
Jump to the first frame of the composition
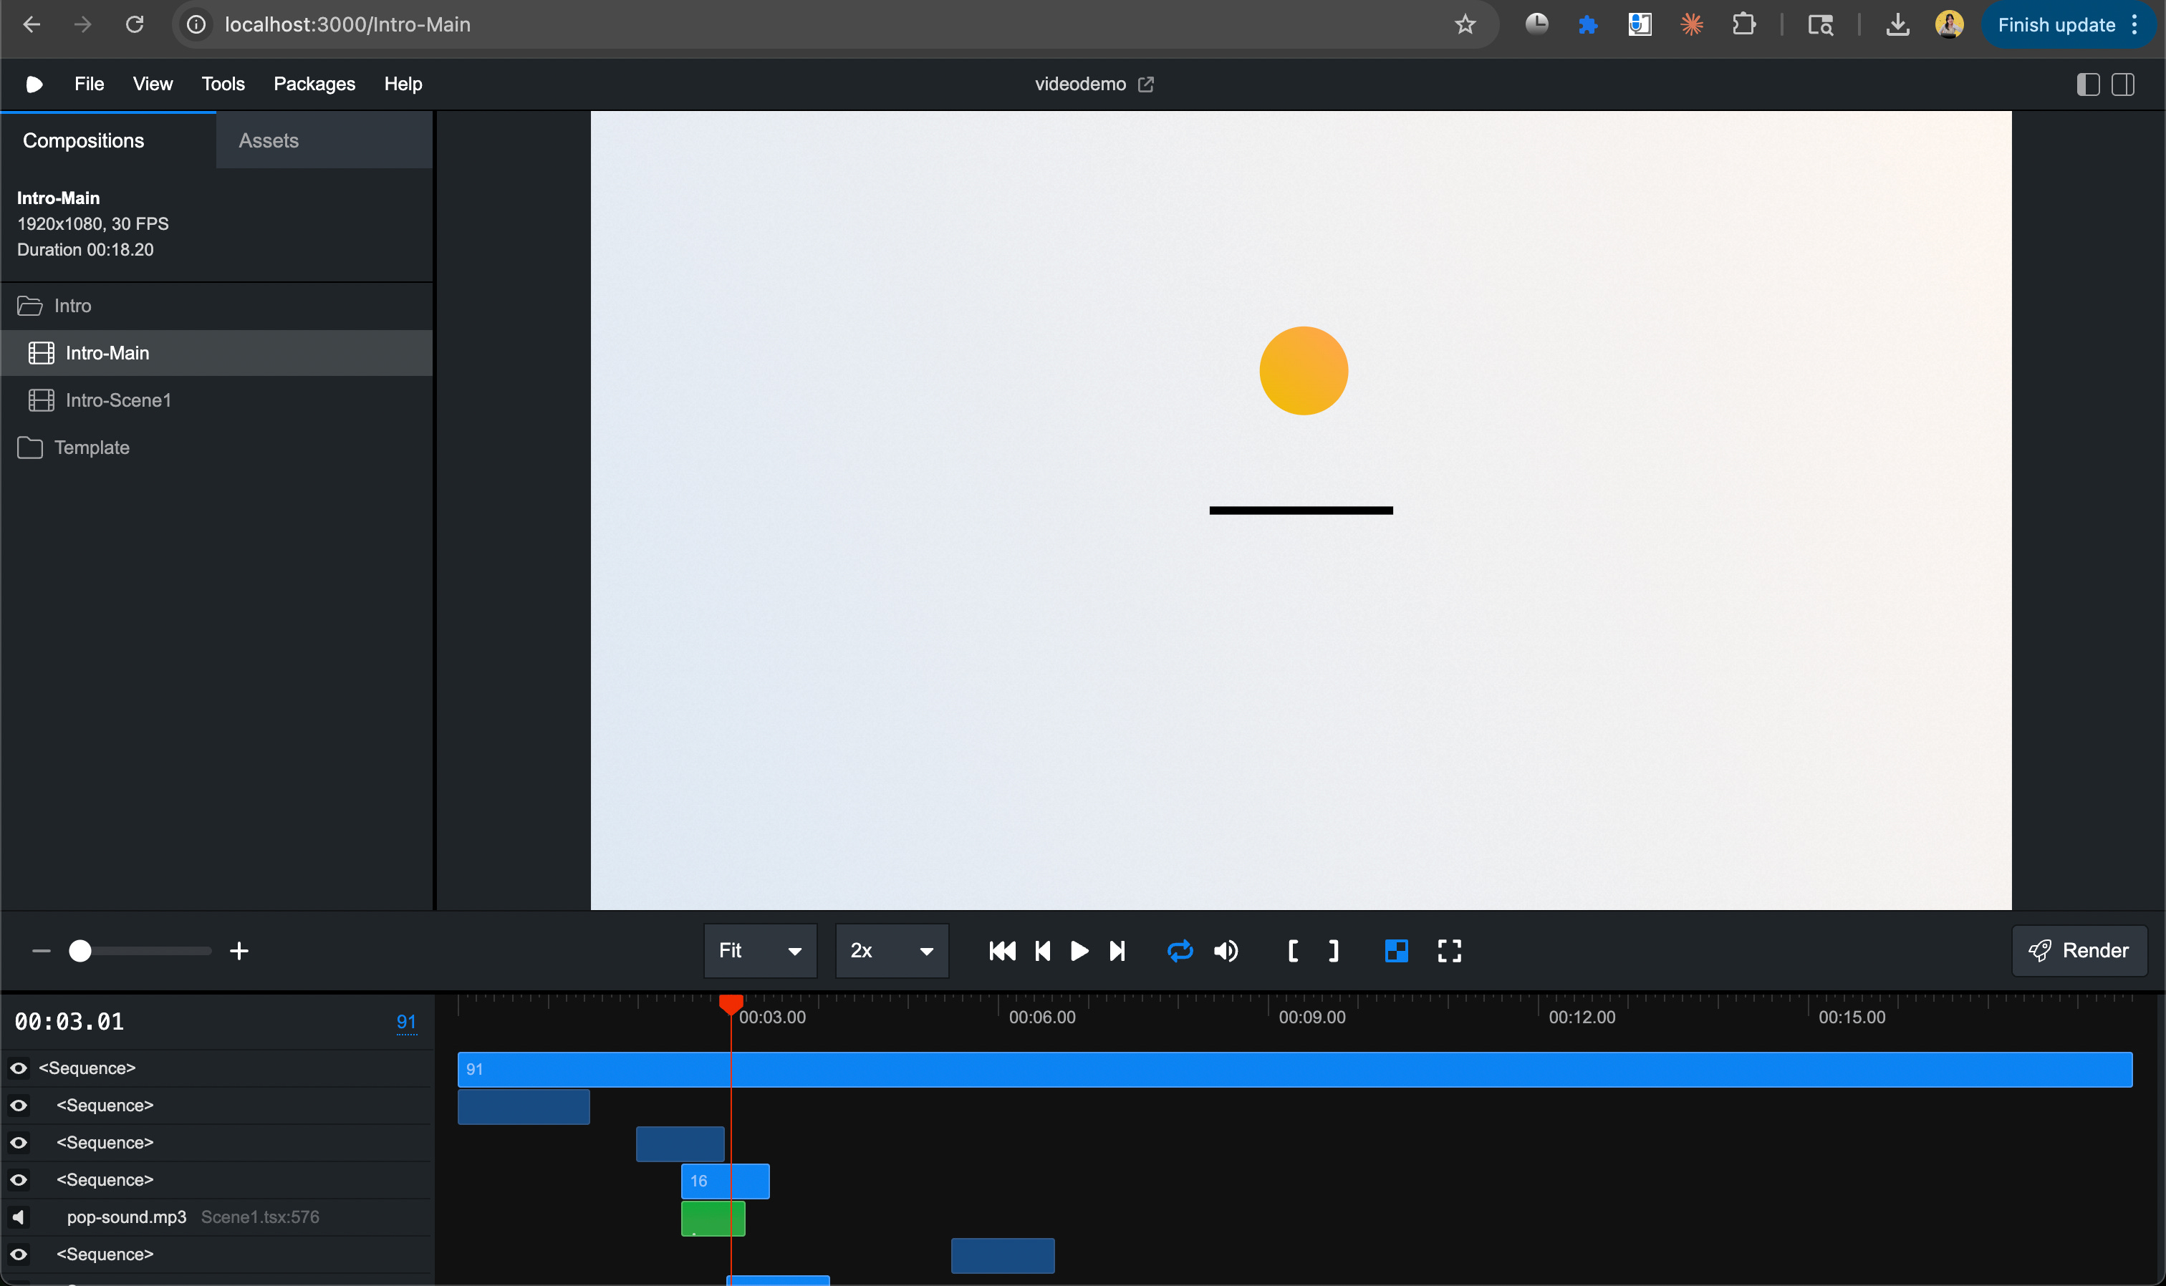[1001, 951]
